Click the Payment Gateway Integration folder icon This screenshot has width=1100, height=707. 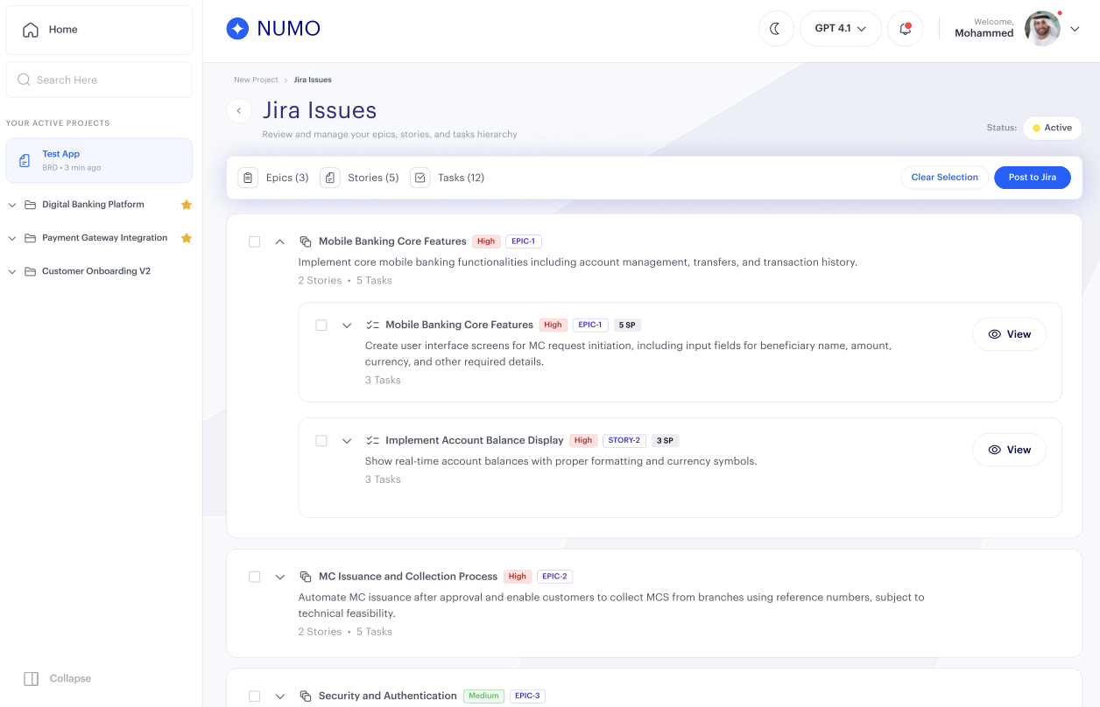click(31, 238)
